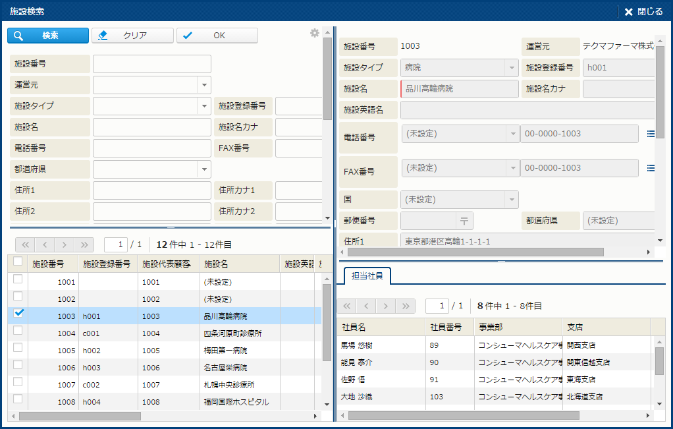Go to last page in facility list pager
This screenshot has height=429, width=673.
click(x=84, y=244)
